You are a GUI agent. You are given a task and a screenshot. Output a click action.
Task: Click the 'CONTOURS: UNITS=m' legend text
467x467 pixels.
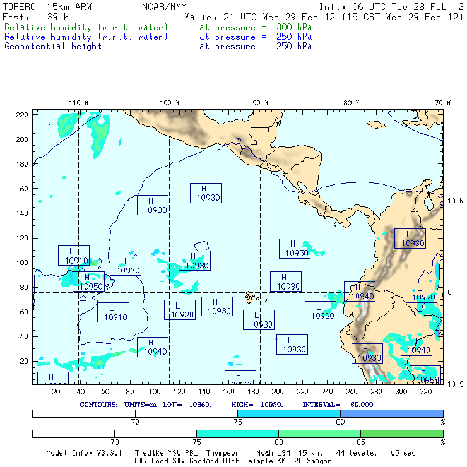118,405
